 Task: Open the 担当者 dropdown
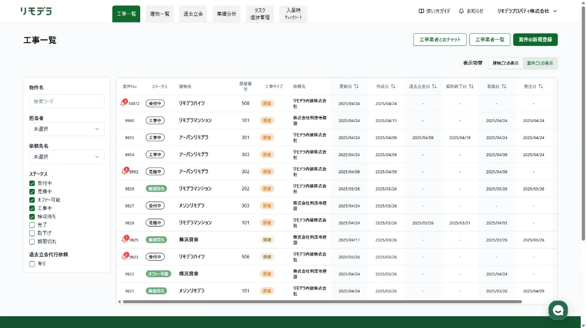tap(67, 129)
